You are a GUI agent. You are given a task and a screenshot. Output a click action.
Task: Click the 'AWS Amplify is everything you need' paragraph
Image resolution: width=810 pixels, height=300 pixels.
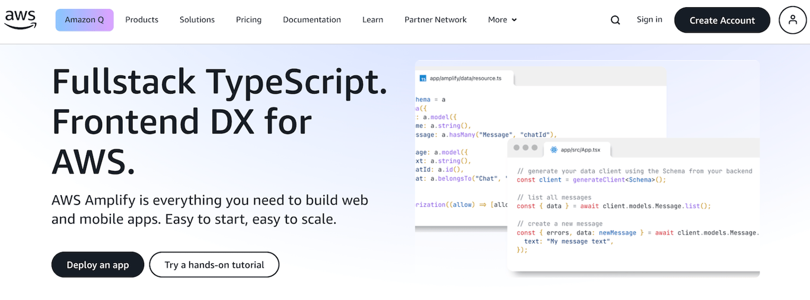pos(210,209)
